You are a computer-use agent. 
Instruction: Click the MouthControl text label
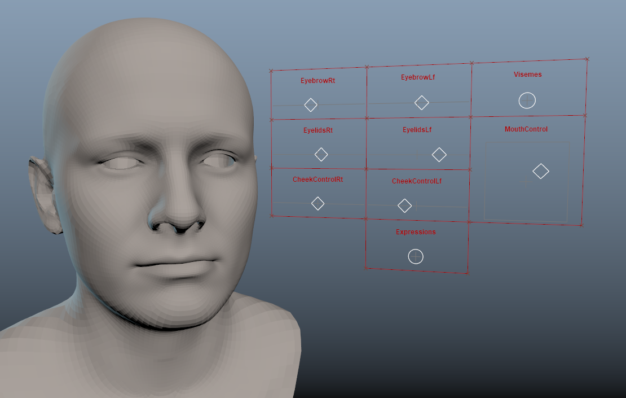click(526, 129)
